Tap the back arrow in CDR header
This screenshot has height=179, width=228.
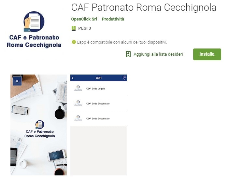[73, 78]
